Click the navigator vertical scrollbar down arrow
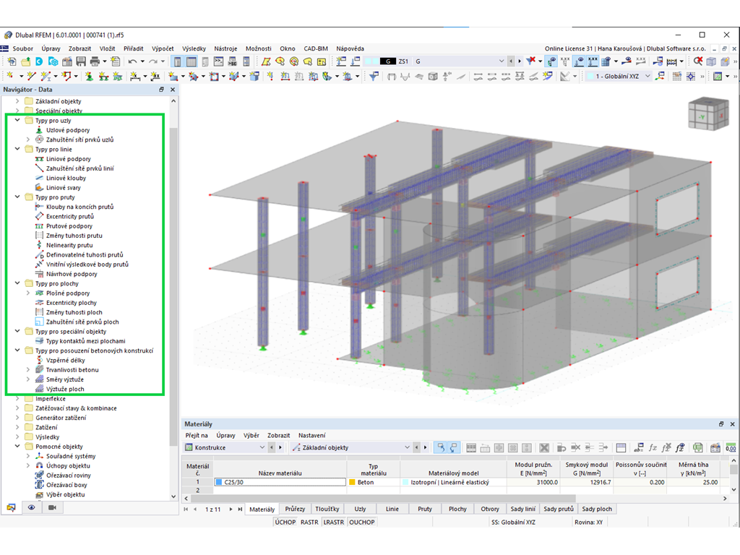 tap(173, 496)
